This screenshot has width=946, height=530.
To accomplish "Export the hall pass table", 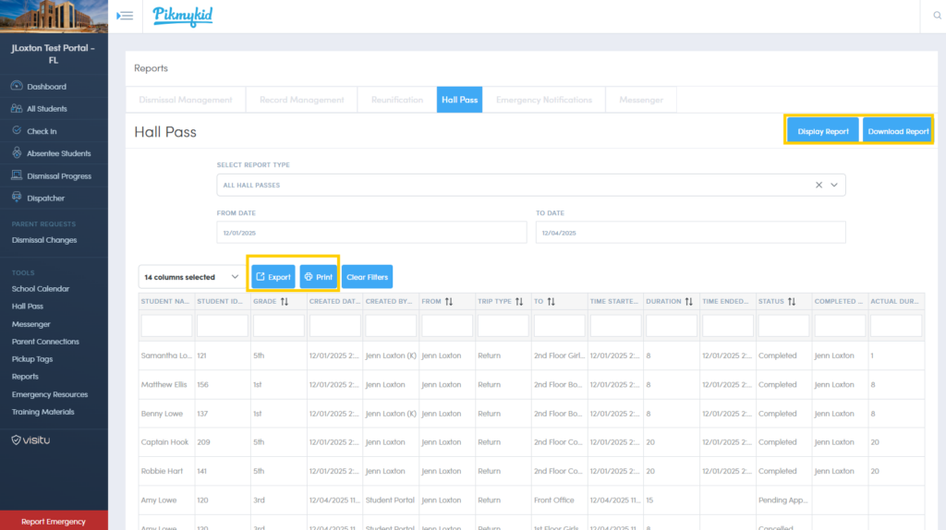I will pos(273,276).
